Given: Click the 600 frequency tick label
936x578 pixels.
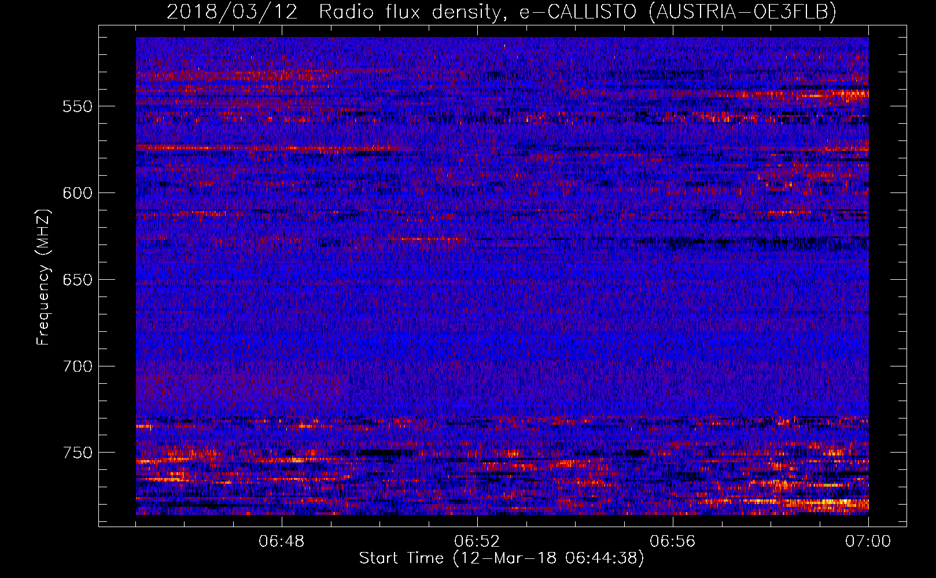Looking at the screenshot, I should point(78,193).
